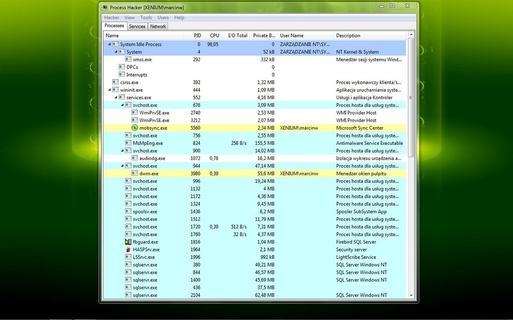Click the icon beside LSSrvc.exe
Viewport: 513px width, 320px height.
(128, 257)
